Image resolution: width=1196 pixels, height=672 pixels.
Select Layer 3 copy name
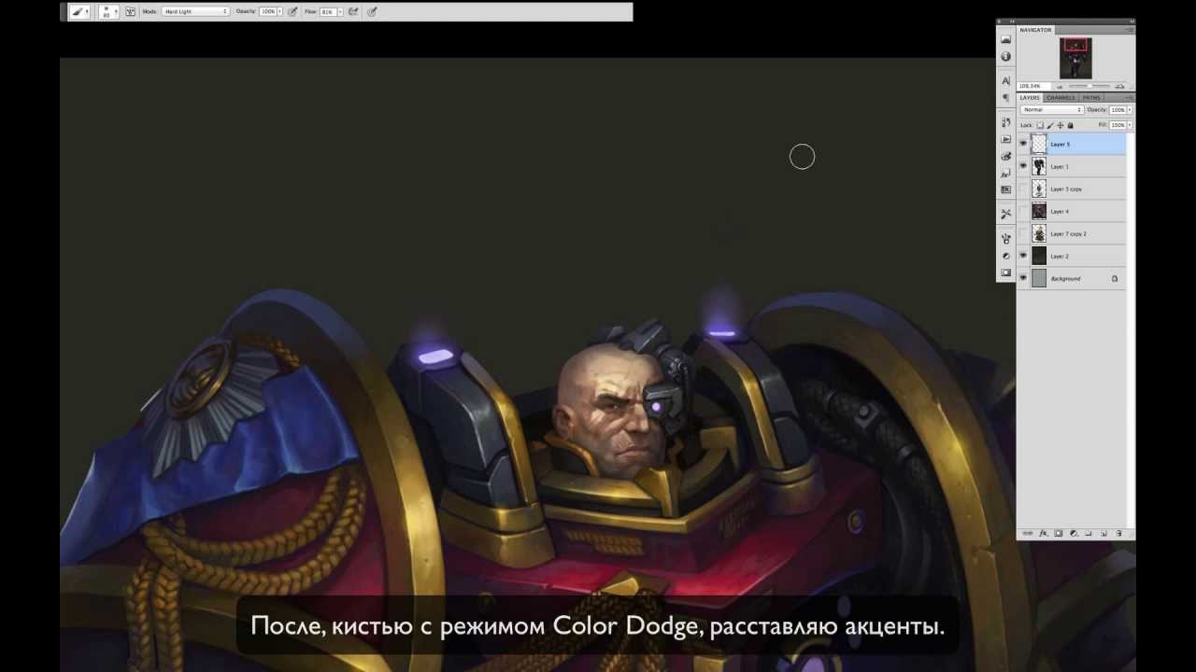click(x=1066, y=189)
